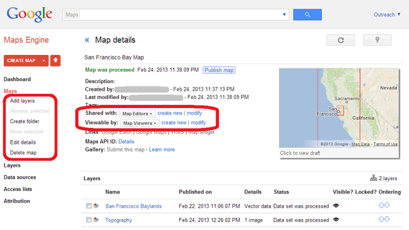Choose Delete map under Maps
Image resolution: width=409 pixels, height=230 pixels.
pos(23,153)
